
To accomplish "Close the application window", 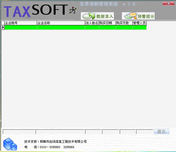I will [x=168, y=3].
